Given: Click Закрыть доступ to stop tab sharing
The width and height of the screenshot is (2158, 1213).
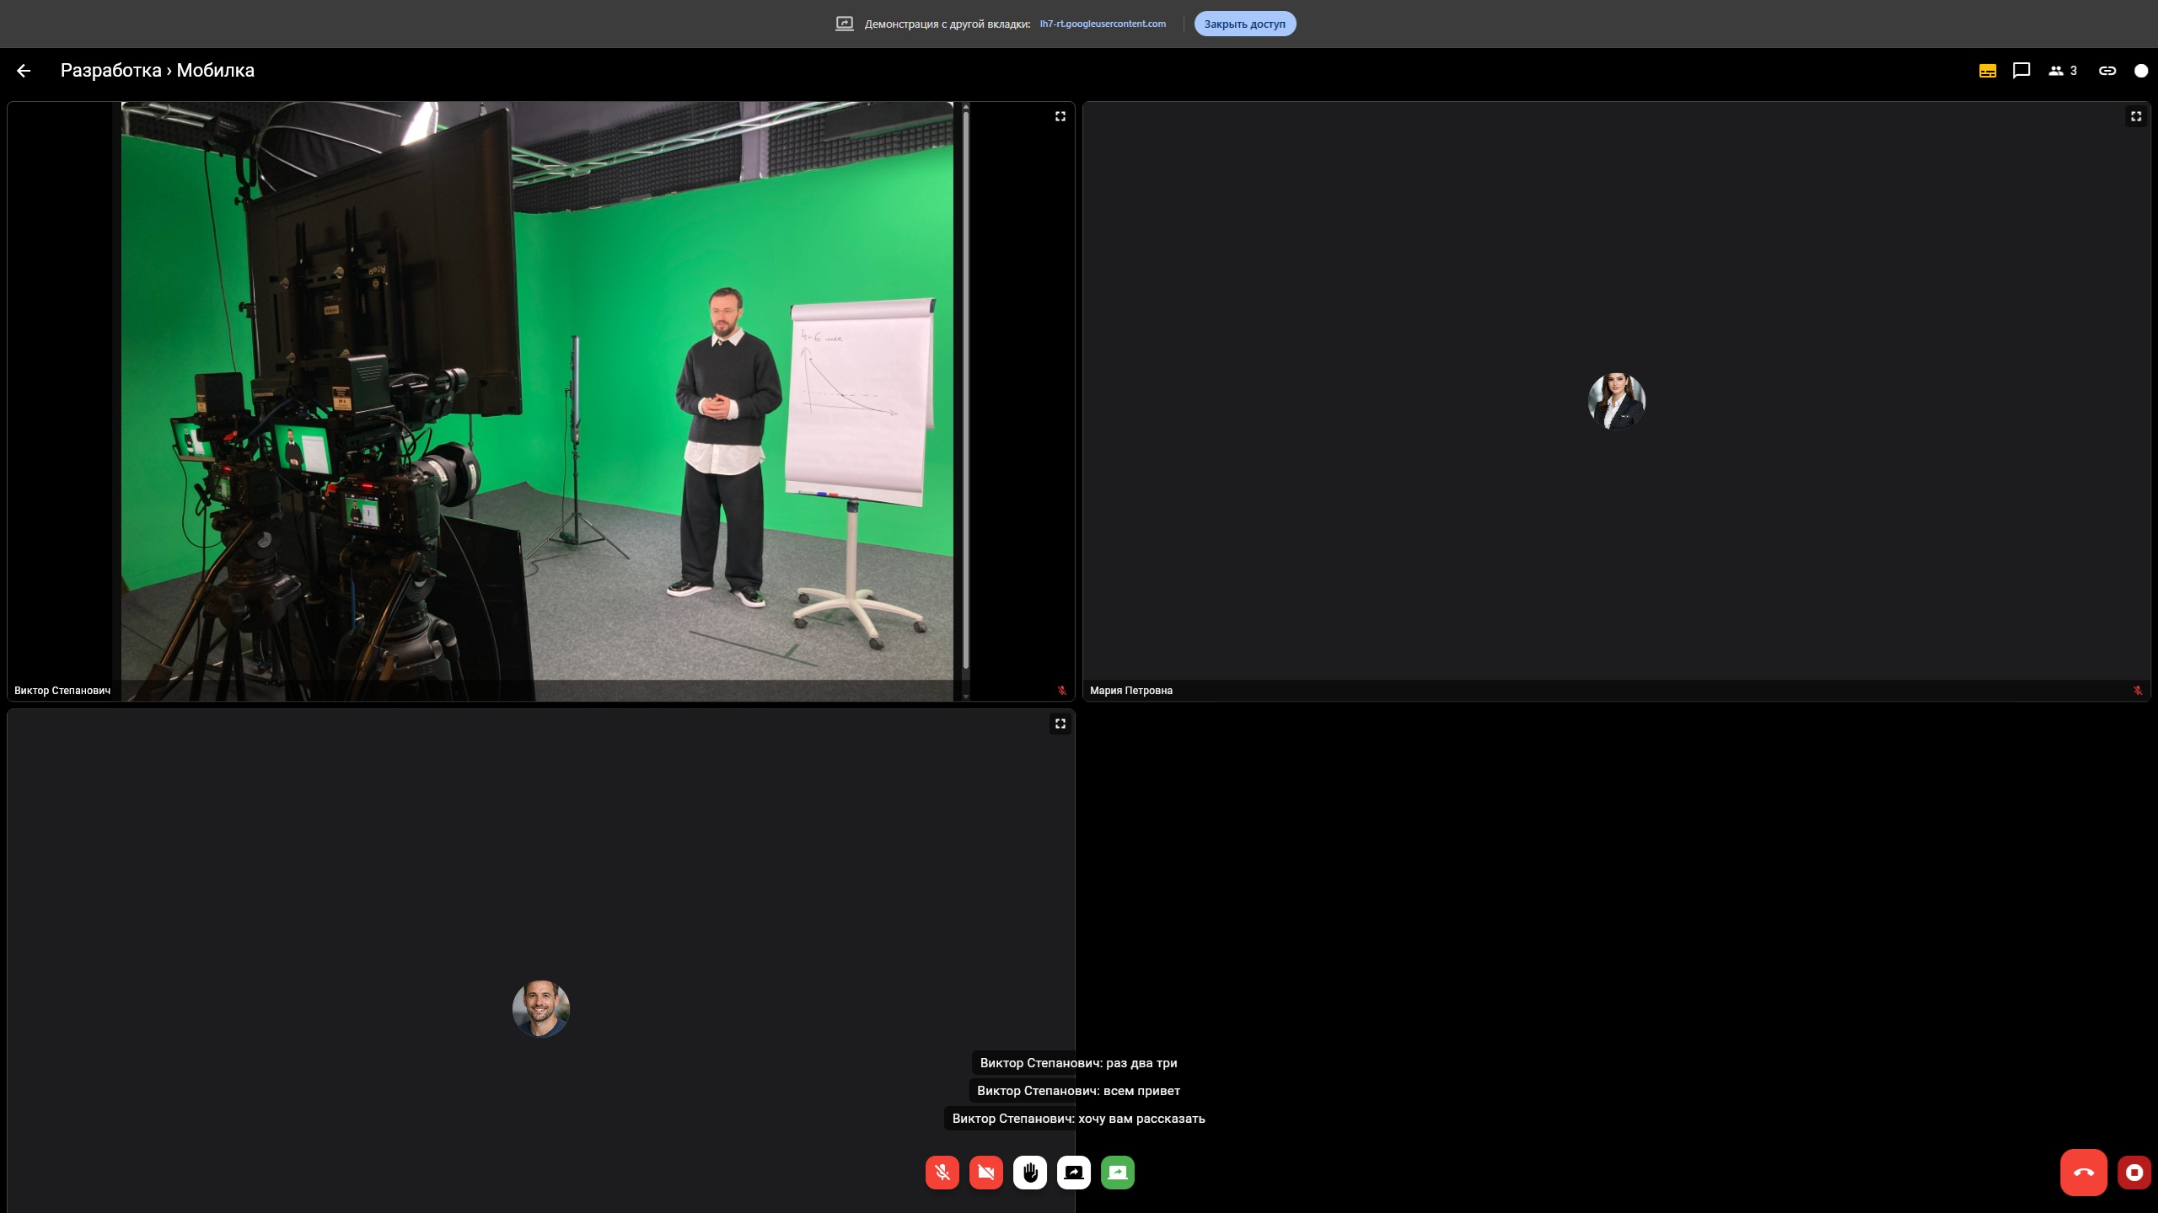Looking at the screenshot, I should tap(1245, 24).
